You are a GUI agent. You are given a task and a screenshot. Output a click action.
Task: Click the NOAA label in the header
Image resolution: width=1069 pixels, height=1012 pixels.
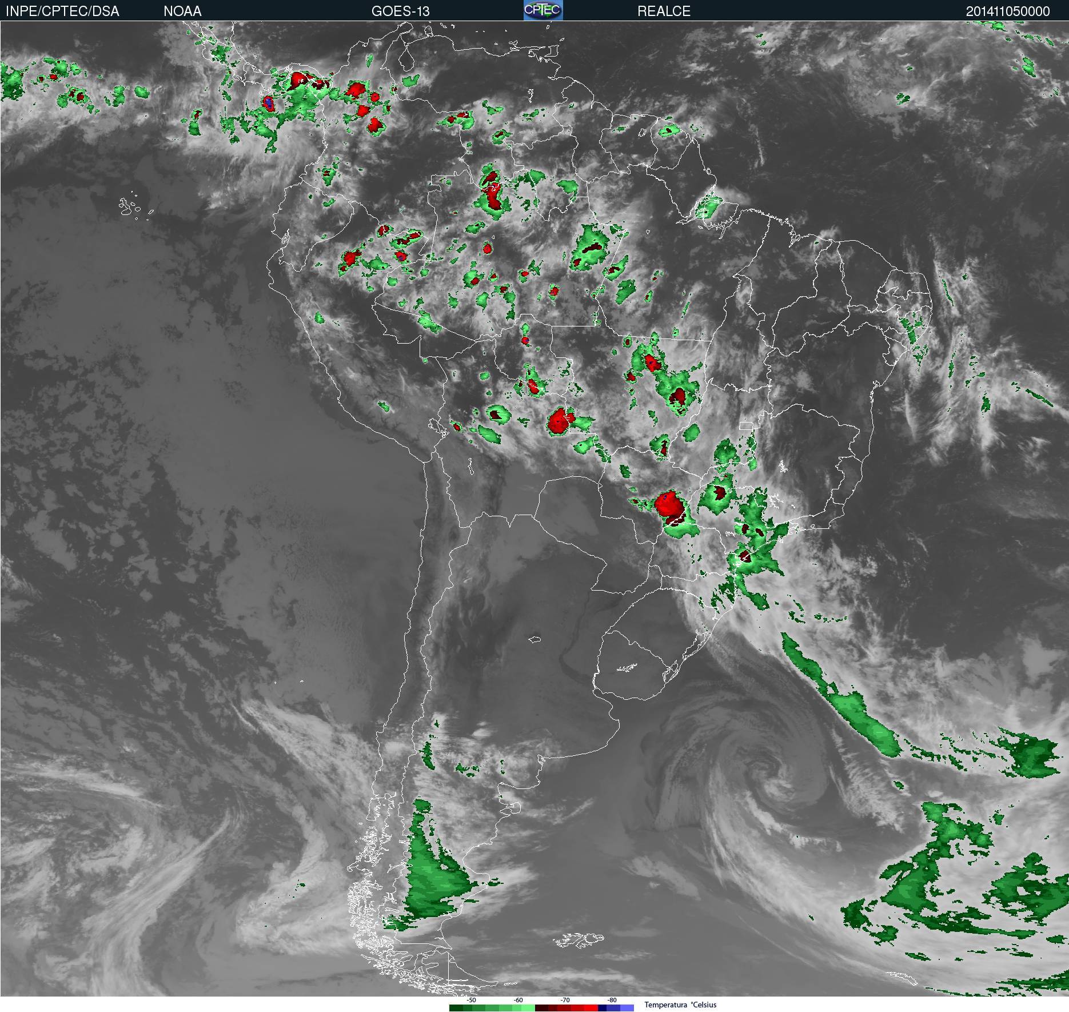pos(182,11)
